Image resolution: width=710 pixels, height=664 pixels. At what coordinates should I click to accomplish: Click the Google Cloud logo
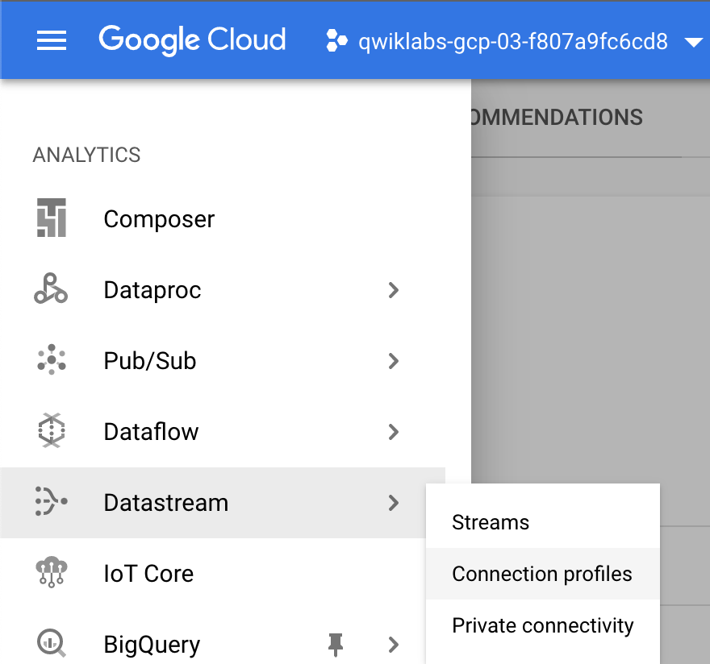coord(193,41)
